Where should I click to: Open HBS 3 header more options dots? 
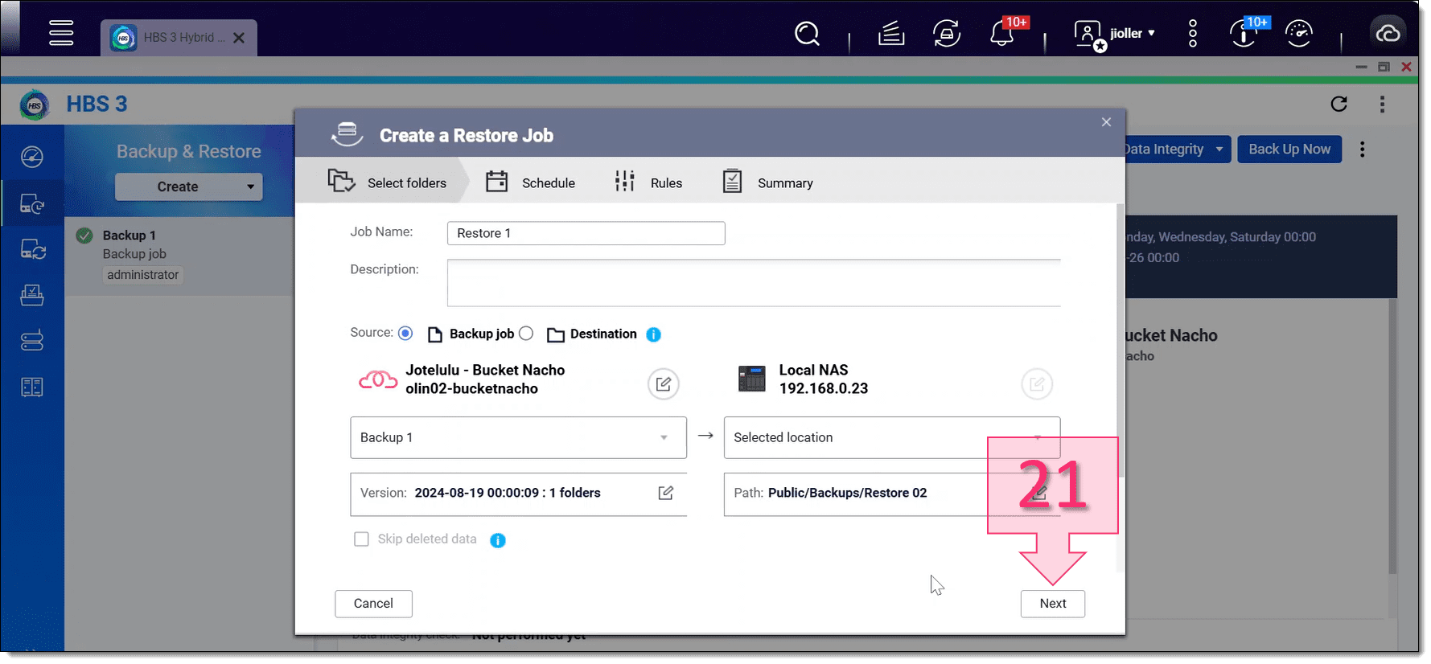tap(1382, 104)
